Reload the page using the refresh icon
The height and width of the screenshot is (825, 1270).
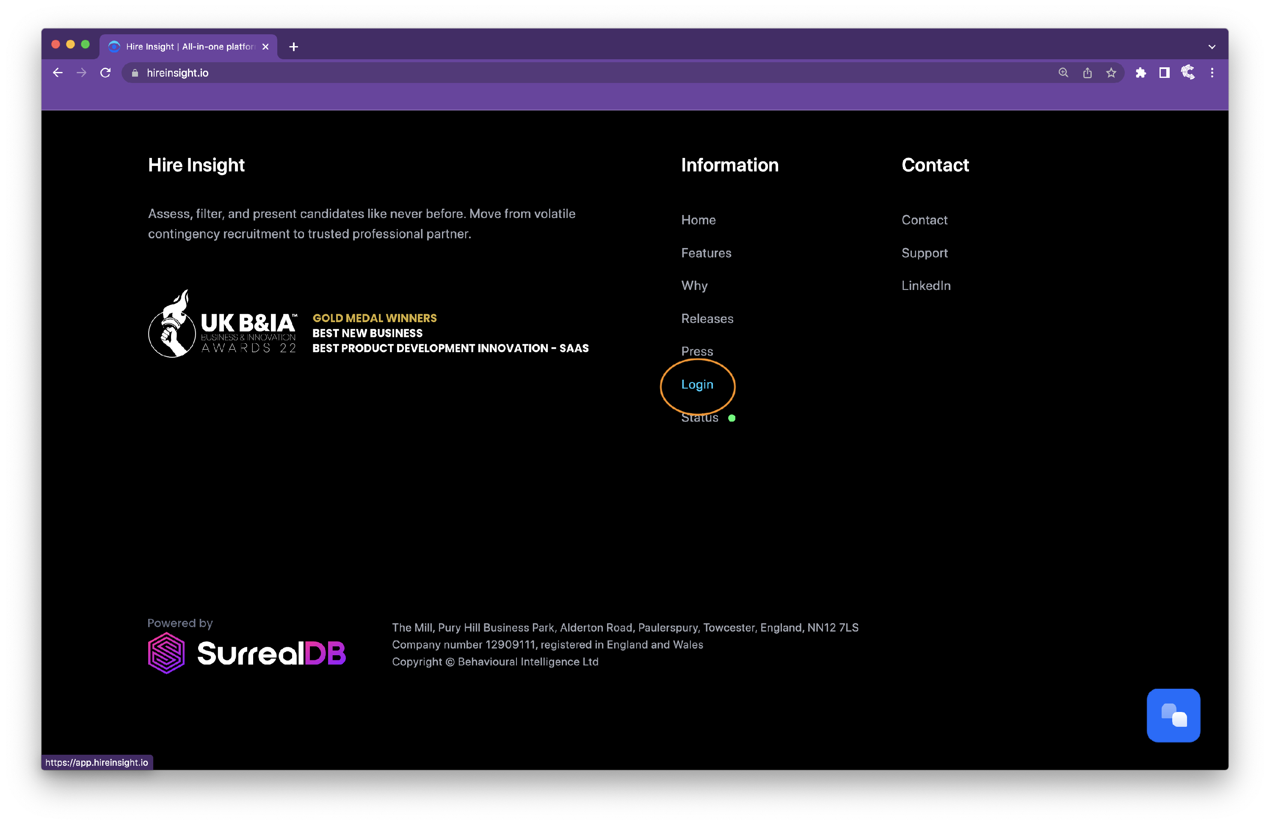pos(105,72)
